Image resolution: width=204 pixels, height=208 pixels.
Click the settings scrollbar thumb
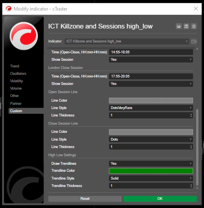coord(197,147)
